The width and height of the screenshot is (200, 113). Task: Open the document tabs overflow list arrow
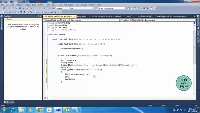(194, 16)
